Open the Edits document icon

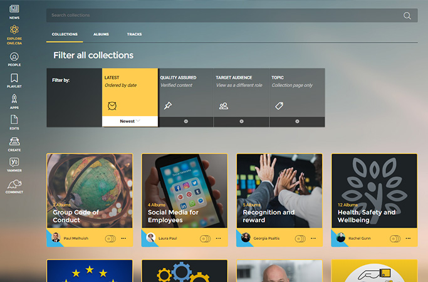click(x=14, y=120)
